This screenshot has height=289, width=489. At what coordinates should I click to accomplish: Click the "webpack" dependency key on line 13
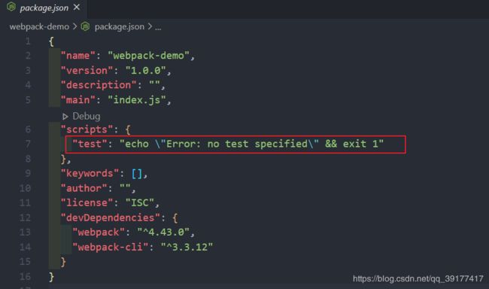pos(99,233)
